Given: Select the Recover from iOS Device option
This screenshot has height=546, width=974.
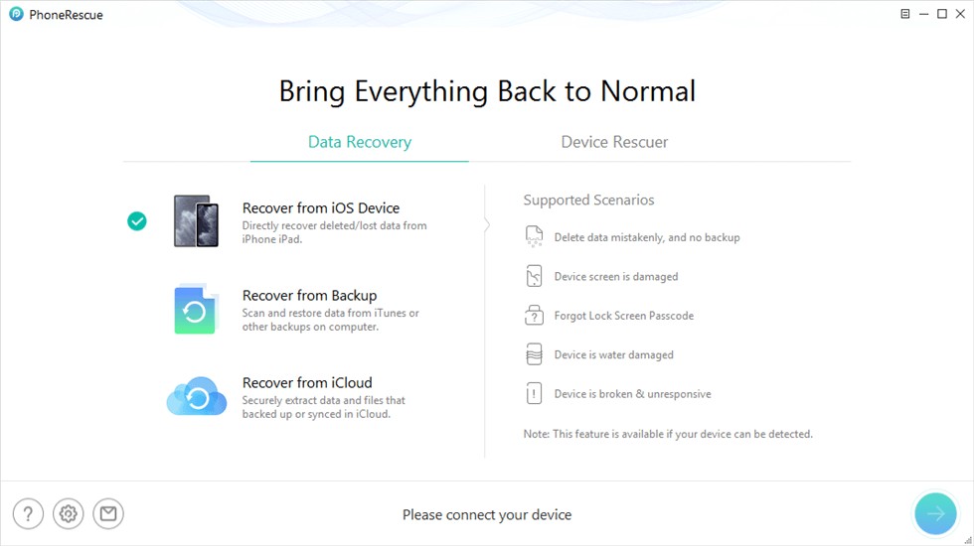Looking at the screenshot, I should click(321, 208).
